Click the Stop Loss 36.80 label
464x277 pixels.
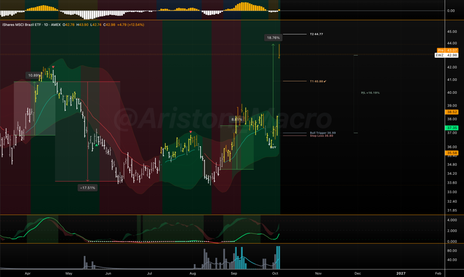pos(321,135)
